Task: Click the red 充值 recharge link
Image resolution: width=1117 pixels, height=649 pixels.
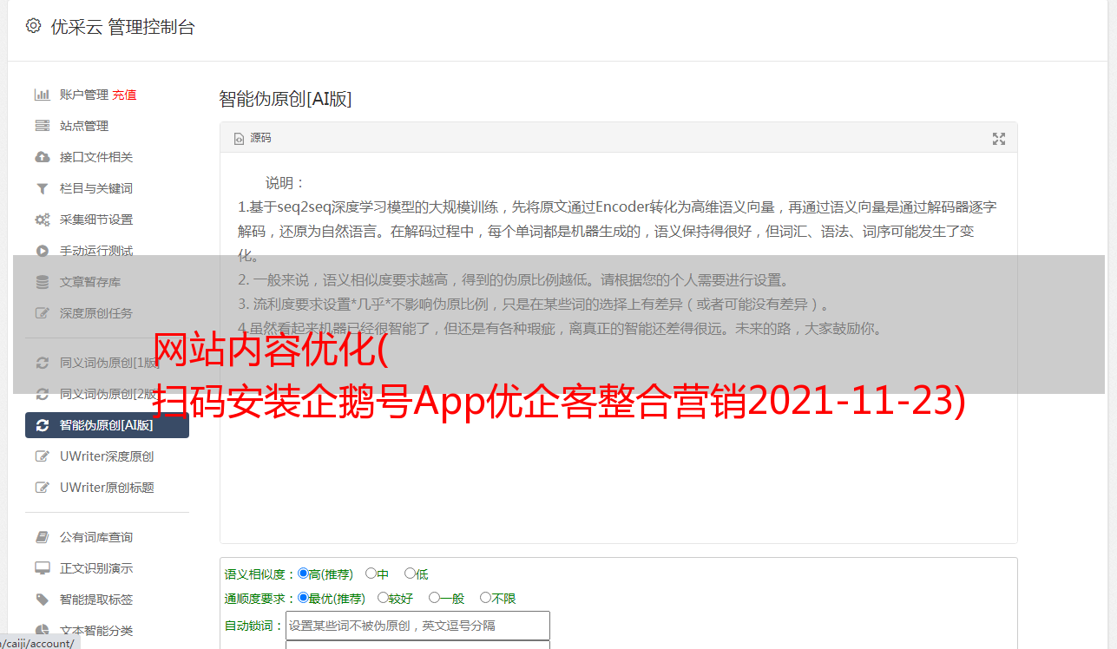Action: (124, 95)
